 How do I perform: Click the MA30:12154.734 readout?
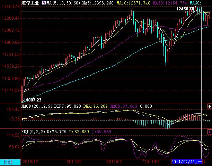(x=170, y=3)
